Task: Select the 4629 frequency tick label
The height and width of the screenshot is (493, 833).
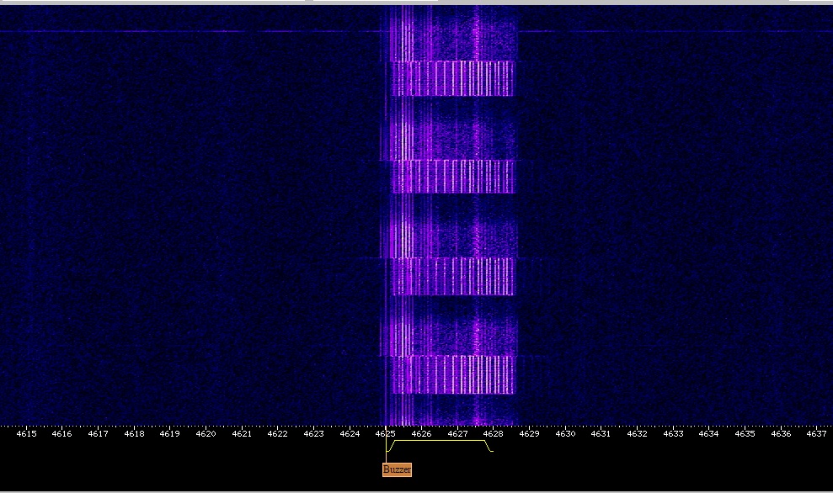Action: pos(529,434)
